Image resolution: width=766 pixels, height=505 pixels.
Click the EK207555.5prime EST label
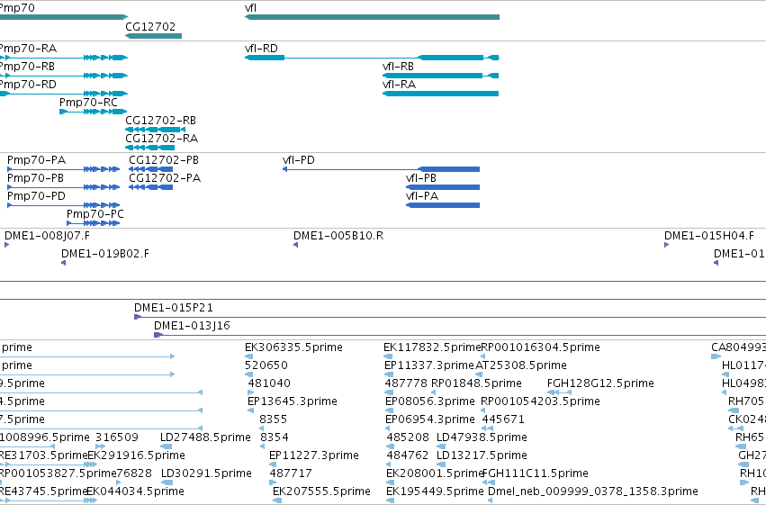click(x=321, y=491)
